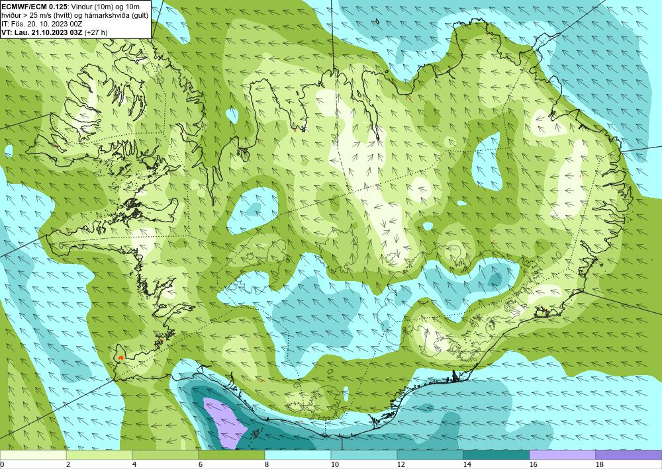662x469 pixels.
Task: Click the 4–6 m/s green legend swatch
Action: [165, 455]
